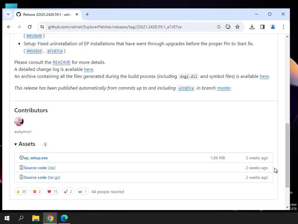Image resolution: width=298 pixels, height=224 pixels.
Task: Open Chrome downloads icon
Action: pyautogui.click(x=252, y=27)
